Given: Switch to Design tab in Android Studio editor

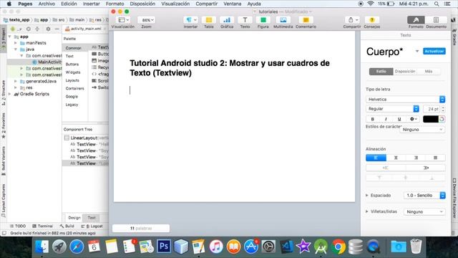Looking at the screenshot, I should [74, 218].
